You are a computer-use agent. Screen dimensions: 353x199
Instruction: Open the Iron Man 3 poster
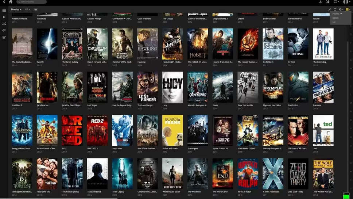pos(22,87)
